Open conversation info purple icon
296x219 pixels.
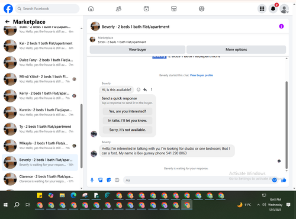tap(281, 26)
